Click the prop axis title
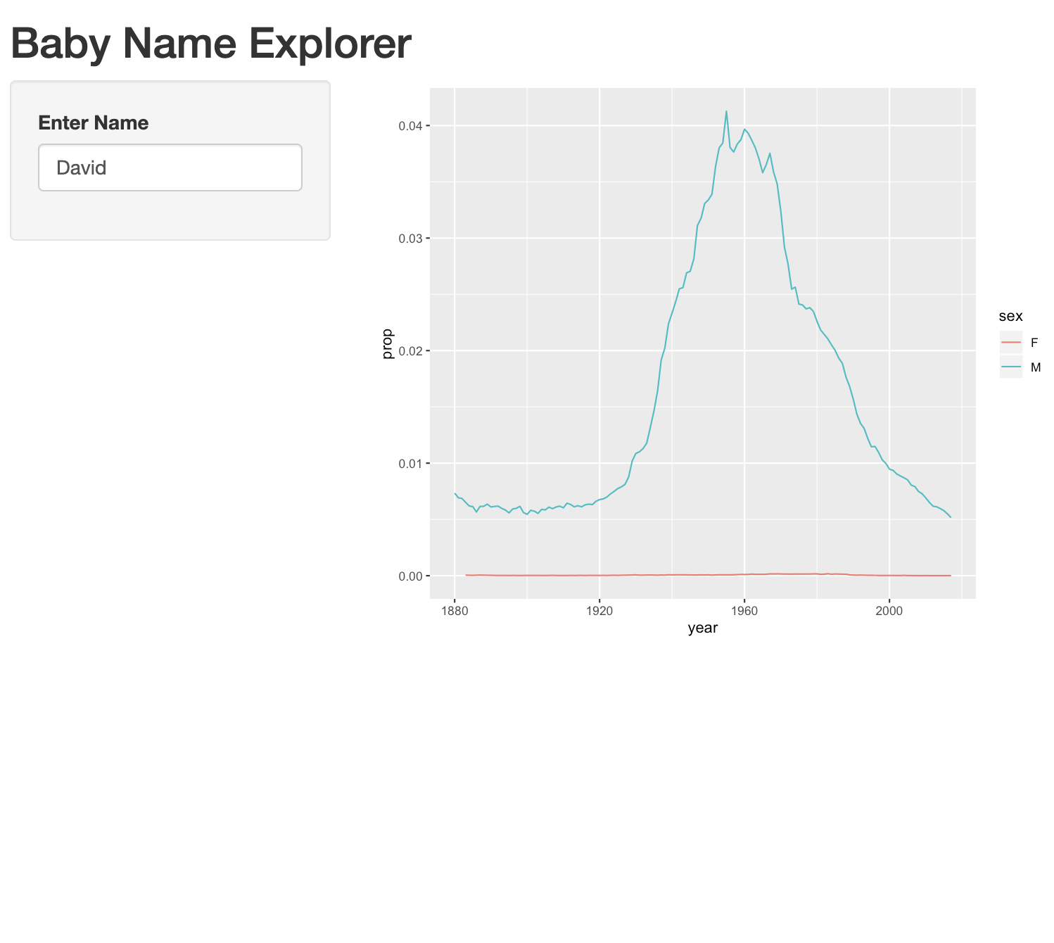This screenshot has height=943, width=1054. click(387, 343)
